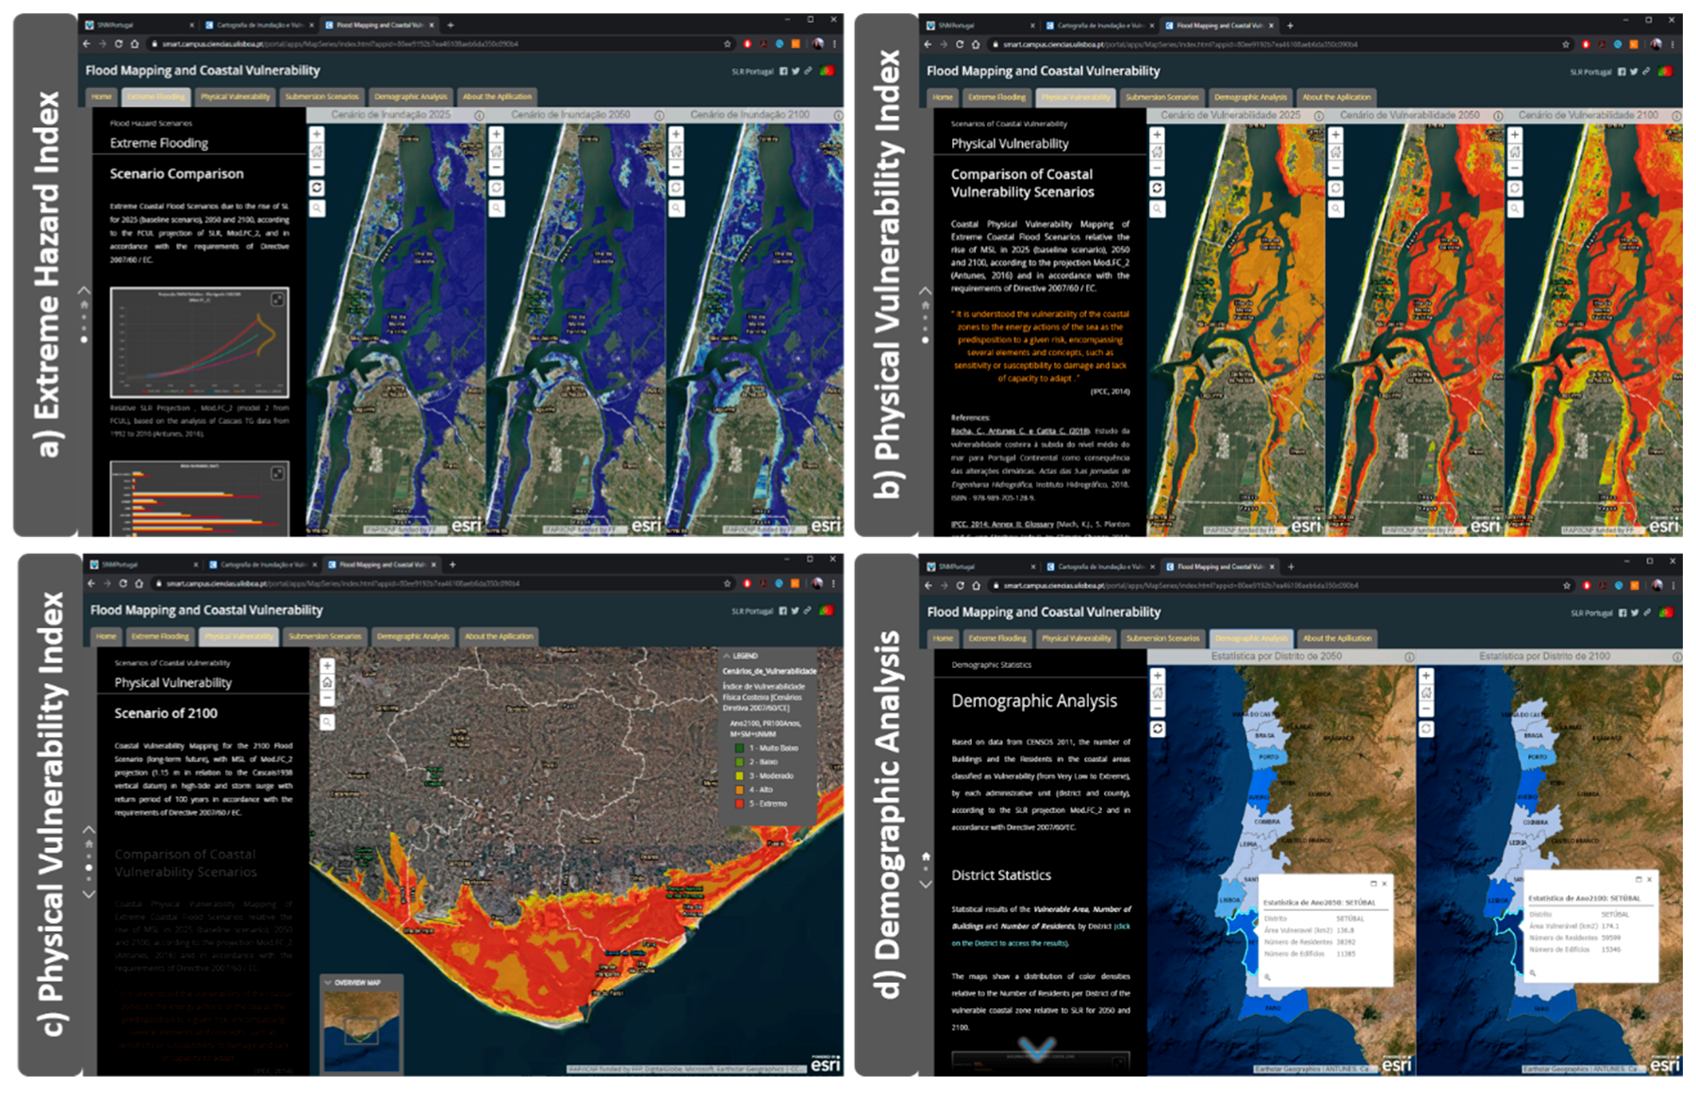Collapse the Overview Map widget in panel c
1696x1093 pixels.
[328, 982]
